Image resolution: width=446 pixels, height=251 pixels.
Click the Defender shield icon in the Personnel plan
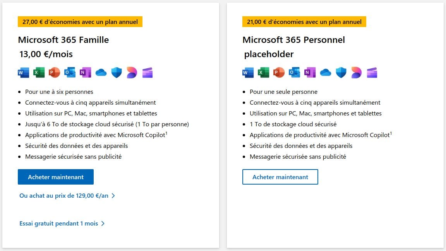(341, 73)
